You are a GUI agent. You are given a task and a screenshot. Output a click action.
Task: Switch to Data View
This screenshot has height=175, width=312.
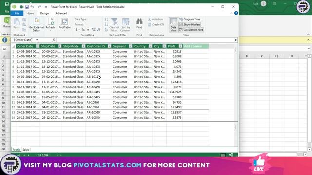tap(174, 24)
